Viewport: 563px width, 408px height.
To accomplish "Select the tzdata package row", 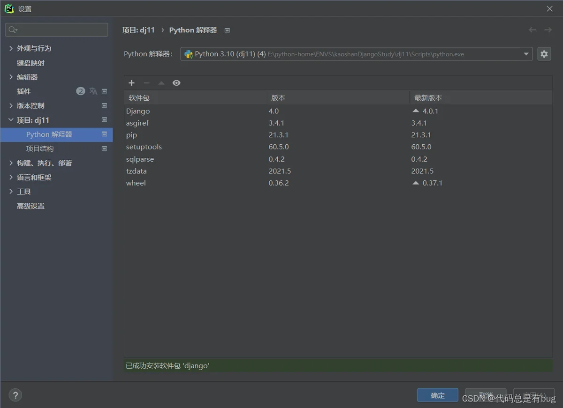I will coord(338,171).
